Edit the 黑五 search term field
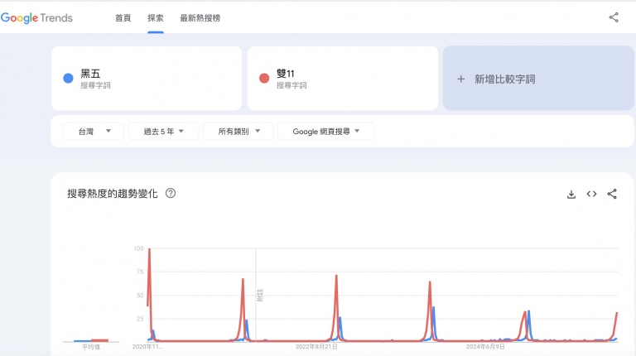 click(149, 79)
